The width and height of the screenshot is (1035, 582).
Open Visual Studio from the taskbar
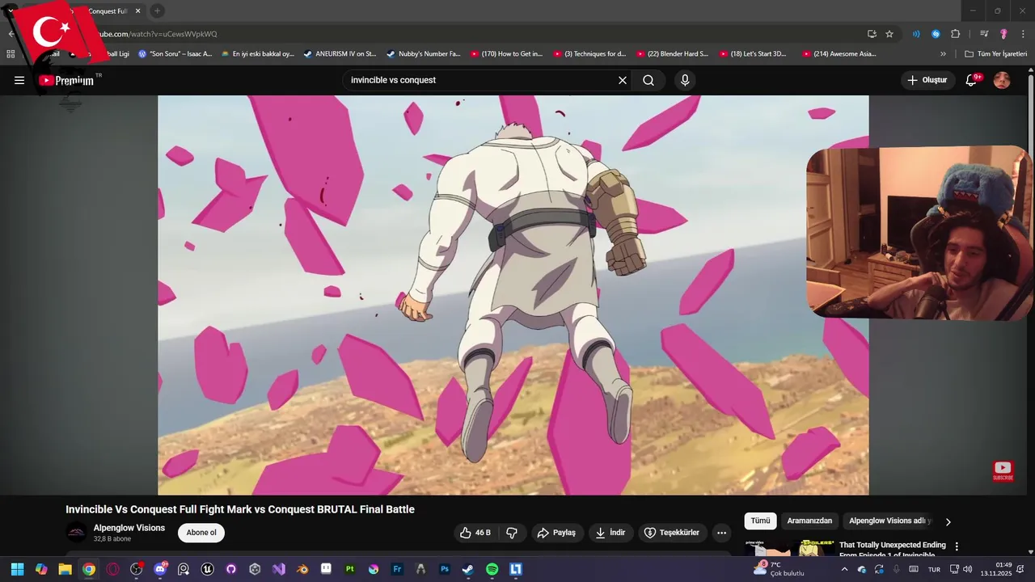click(278, 569)
